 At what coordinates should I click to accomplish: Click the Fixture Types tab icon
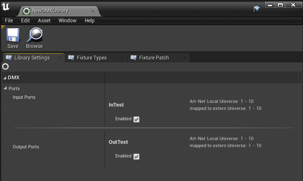[x=71, y=58]
